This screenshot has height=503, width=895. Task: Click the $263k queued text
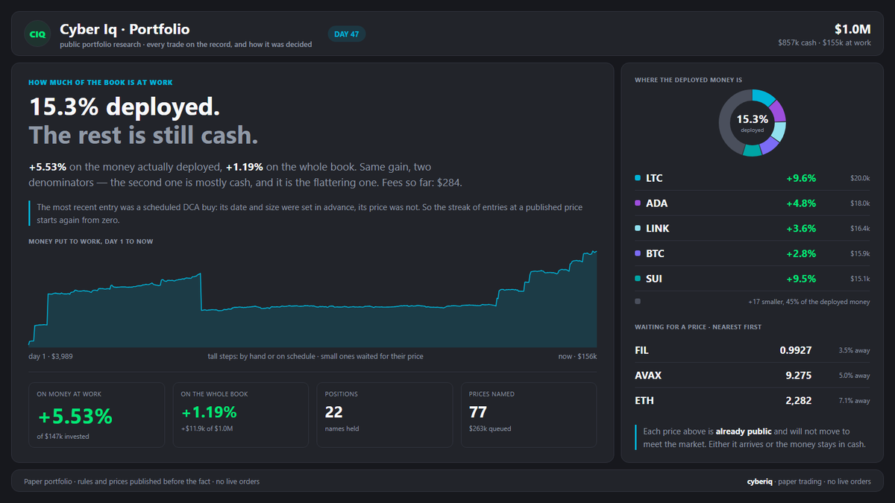(490, 428)
